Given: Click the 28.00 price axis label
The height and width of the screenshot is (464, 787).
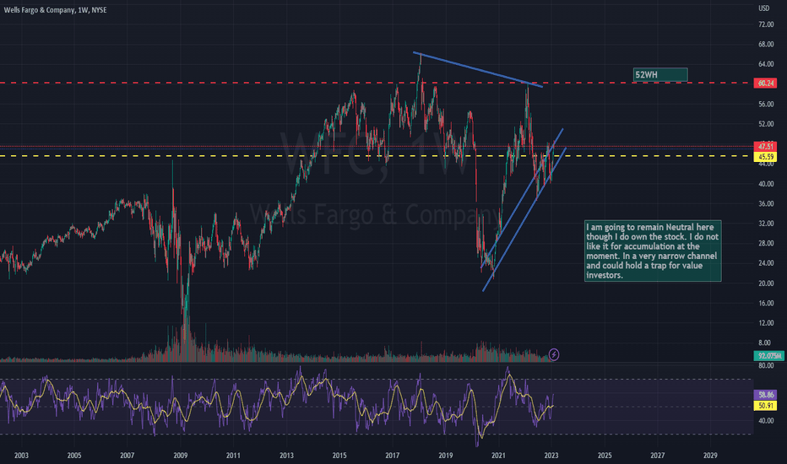Looking at the screenshot, I should click(766, 243).
